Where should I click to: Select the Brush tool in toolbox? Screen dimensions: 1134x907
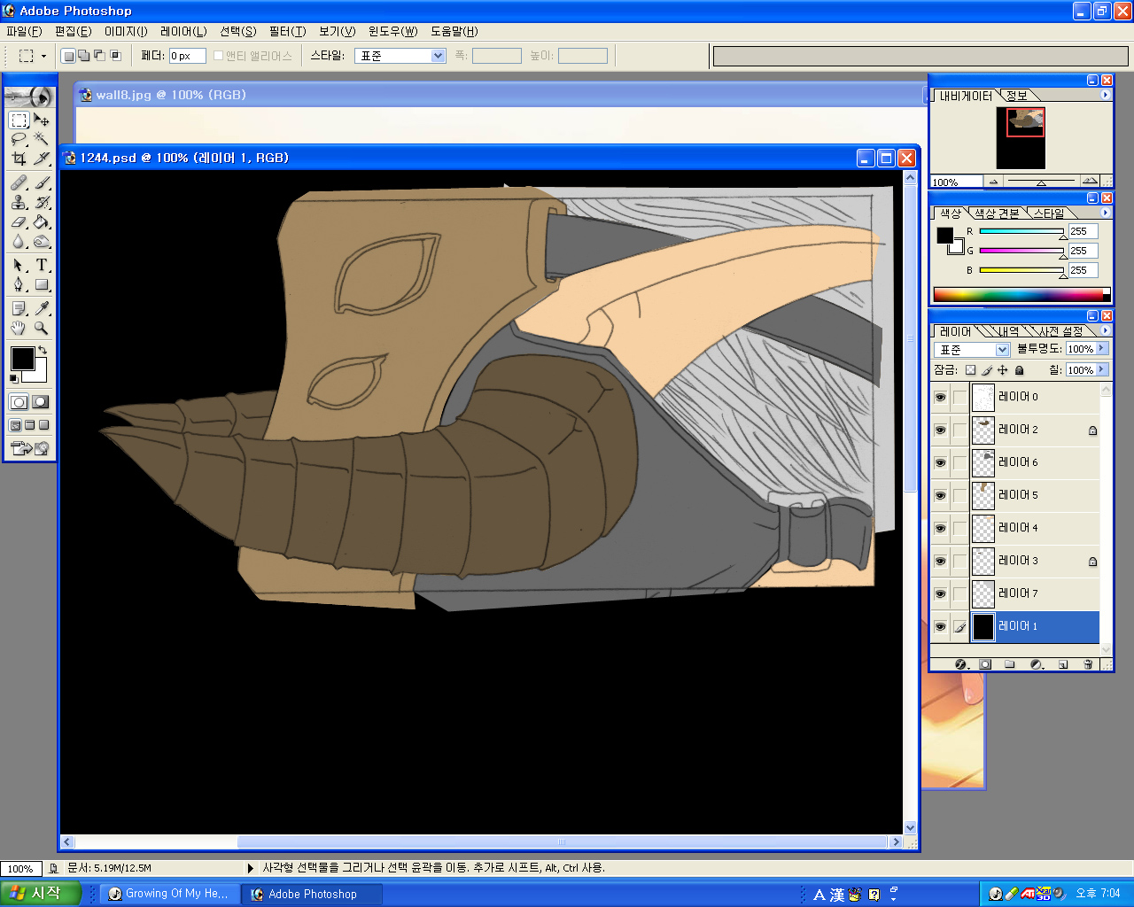coord(42,182)
